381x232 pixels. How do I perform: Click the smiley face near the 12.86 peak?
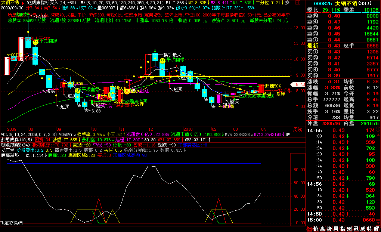35,42
